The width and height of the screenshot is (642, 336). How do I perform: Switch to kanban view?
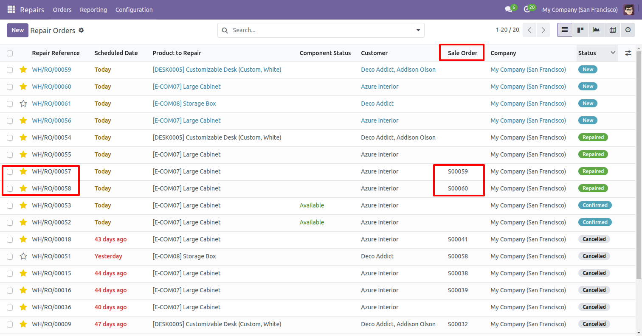pos(580,30)
